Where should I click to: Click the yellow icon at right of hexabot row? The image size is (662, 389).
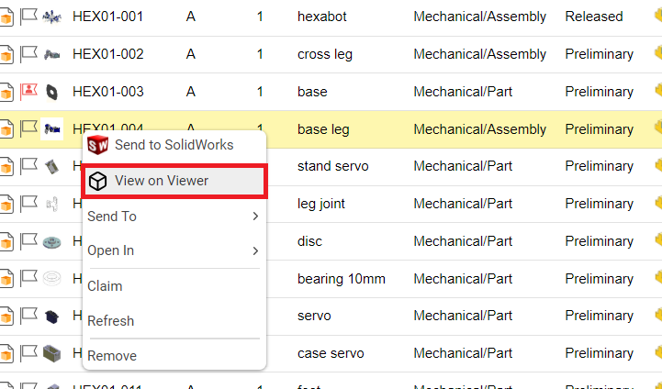tap(657, 16)
